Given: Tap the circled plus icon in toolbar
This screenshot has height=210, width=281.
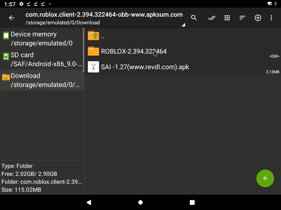Looking at the screenshot, I should pyautogui.click(x=258, y=18).
